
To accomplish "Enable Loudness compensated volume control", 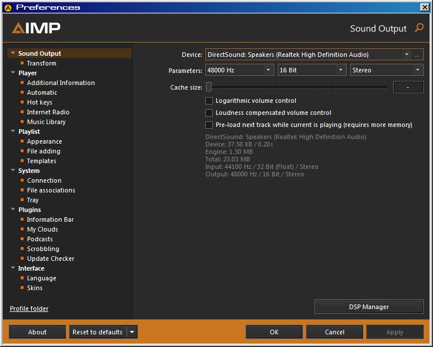I will pyautogui.click(x=209, y=113).
